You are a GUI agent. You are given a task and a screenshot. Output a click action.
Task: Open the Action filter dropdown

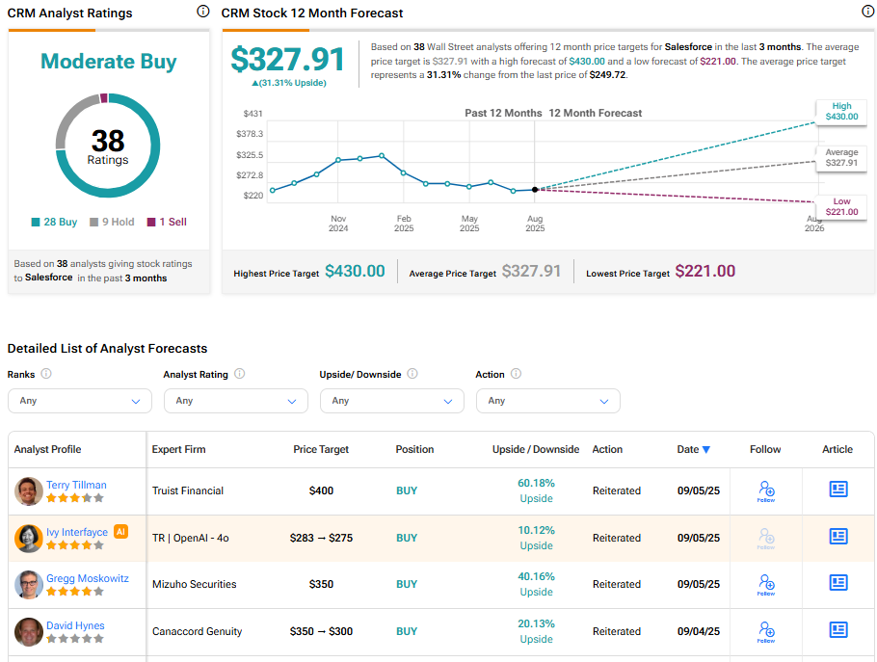point(547,401)
